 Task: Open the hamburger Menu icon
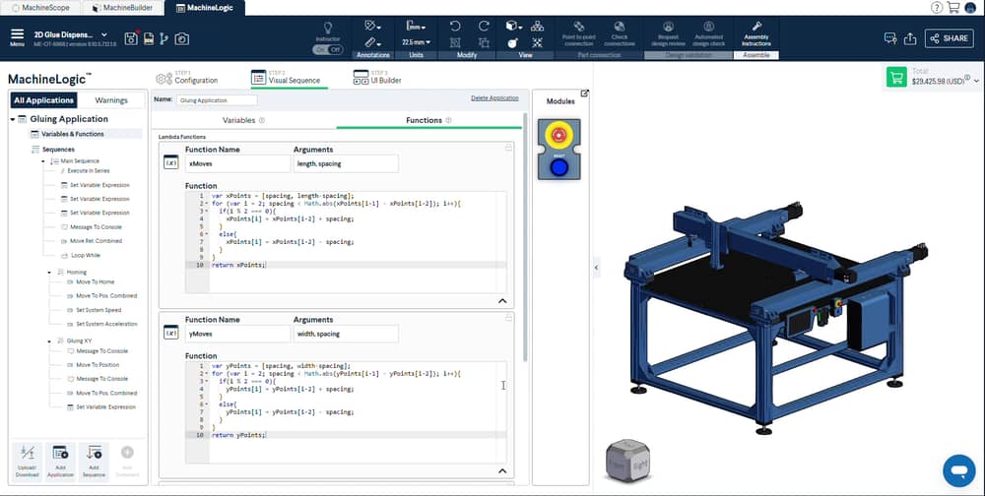click(17, 35)
